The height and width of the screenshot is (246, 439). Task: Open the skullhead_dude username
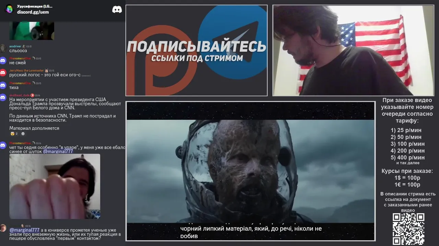pyautogui.click(x=20, y=95)
